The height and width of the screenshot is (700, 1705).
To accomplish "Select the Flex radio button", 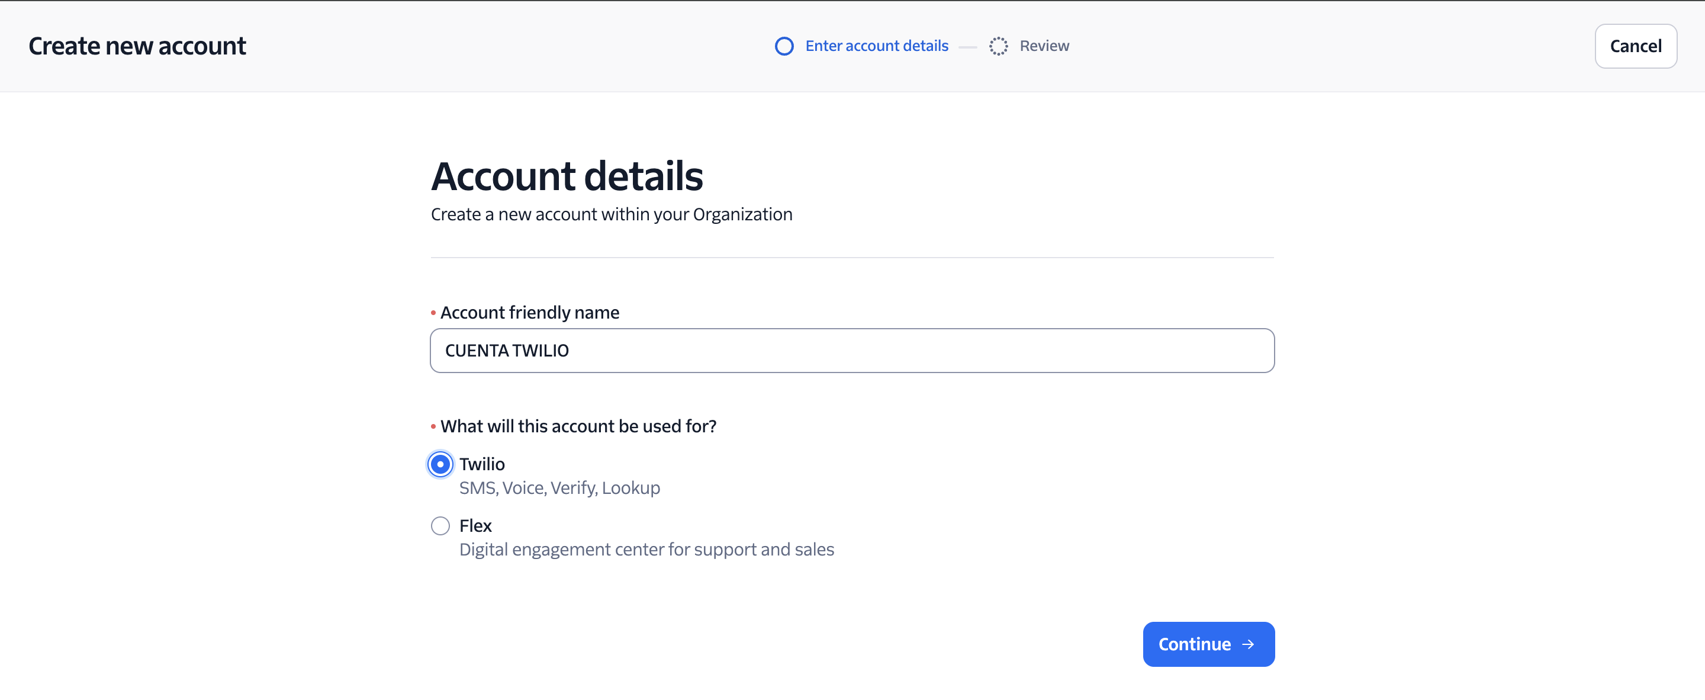I will point(440,526).
